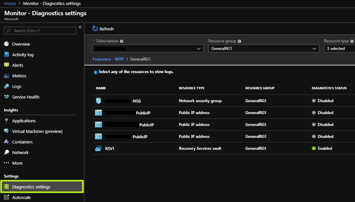This screenshot has height=202, width=355.
Task: Click the Diagnostics settings green icon
Action: (x=7, y=187)
